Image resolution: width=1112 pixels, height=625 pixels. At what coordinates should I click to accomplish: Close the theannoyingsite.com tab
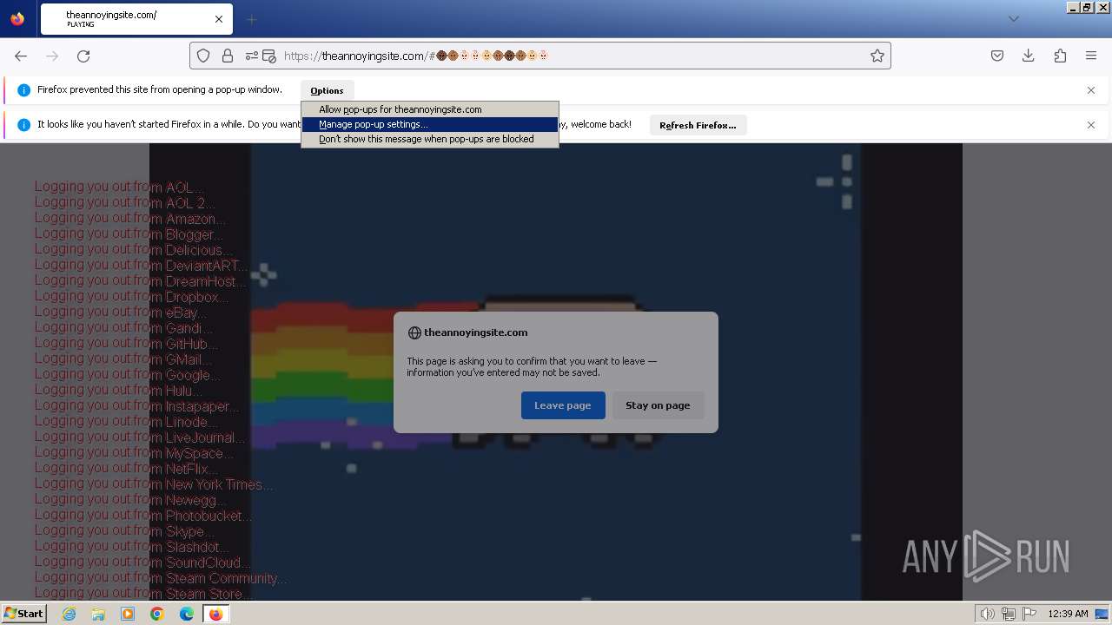(x=219, y=19)
